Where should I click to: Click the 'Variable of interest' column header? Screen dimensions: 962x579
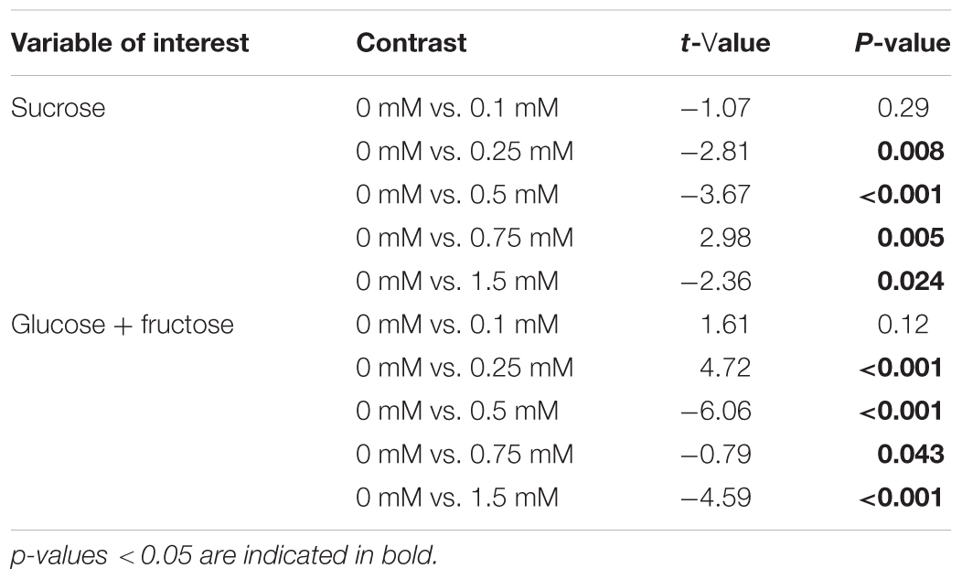click(128, 44)
